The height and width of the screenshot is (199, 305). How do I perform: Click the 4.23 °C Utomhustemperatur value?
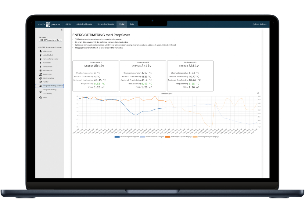(194, 73)
